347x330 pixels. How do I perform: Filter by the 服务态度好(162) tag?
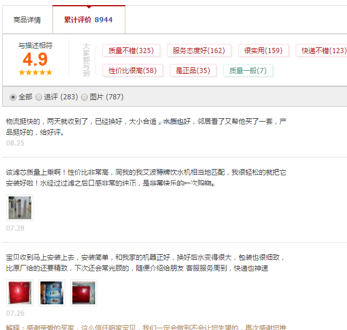199,51
